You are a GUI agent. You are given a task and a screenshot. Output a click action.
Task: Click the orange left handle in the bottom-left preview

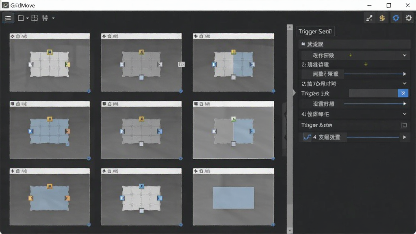[31, 198]
